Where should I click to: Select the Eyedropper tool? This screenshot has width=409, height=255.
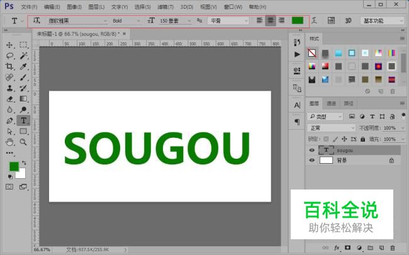[23, 67]
